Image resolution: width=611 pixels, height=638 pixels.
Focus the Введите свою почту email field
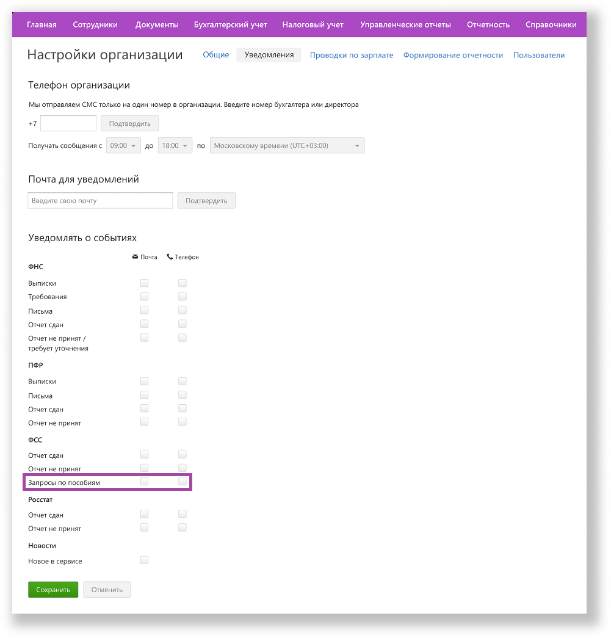point(100,201)
